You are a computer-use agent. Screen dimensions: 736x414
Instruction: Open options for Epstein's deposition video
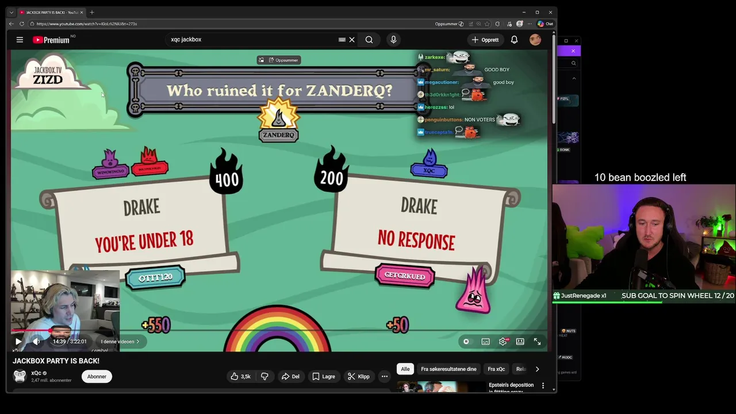543,386
